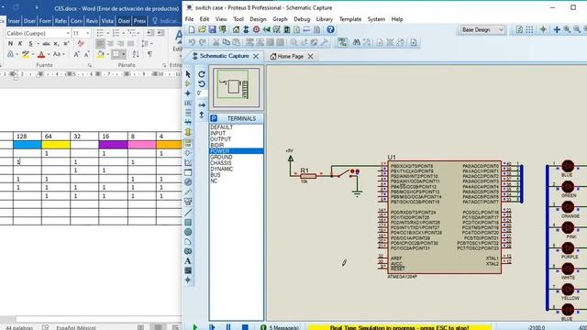Open the Base Design variant dropdown

(482, 29)
